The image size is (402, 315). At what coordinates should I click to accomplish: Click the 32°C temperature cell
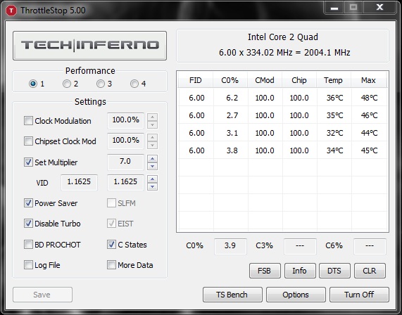point(334,133)
